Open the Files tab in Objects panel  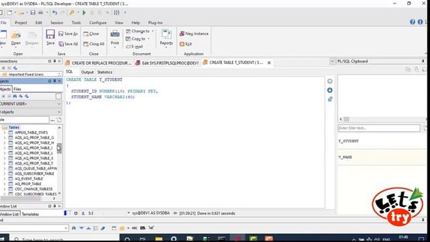(17, 89)
